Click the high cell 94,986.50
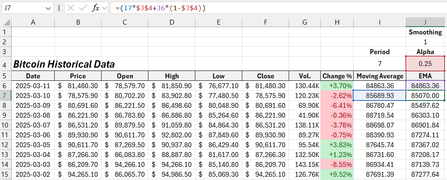This screenshot has width=447, height=180. click(x=171, y=174)
